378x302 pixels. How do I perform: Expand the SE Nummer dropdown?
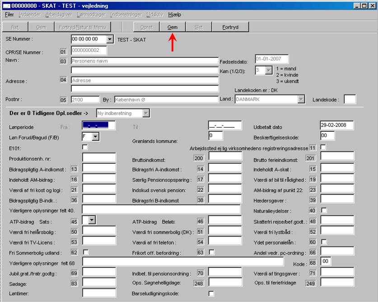tap(110, 40)
